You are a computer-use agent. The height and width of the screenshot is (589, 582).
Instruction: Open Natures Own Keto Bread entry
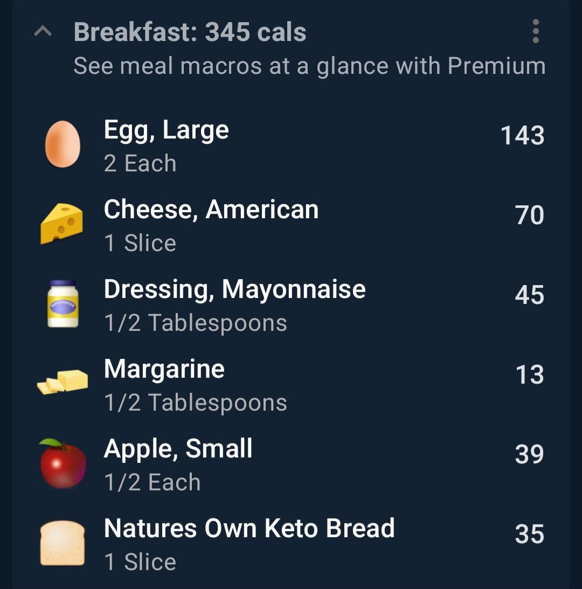249,529
